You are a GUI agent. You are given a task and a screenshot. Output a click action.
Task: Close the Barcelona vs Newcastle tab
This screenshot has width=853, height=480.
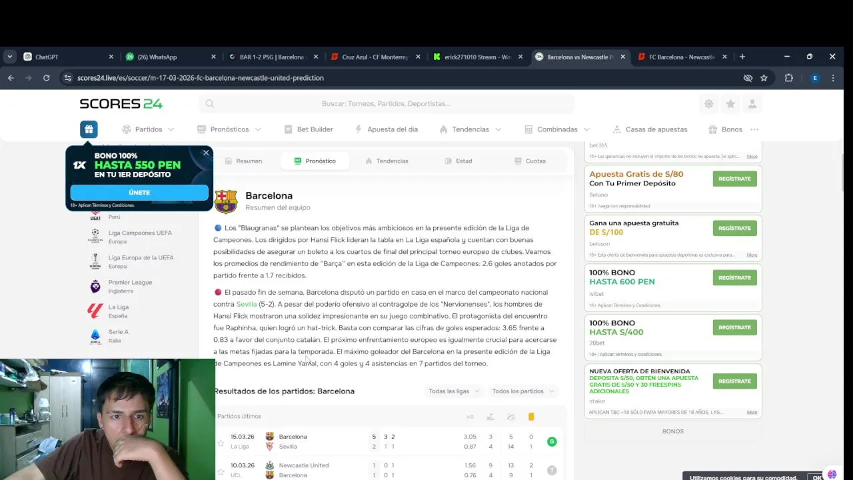pos(623,57)
